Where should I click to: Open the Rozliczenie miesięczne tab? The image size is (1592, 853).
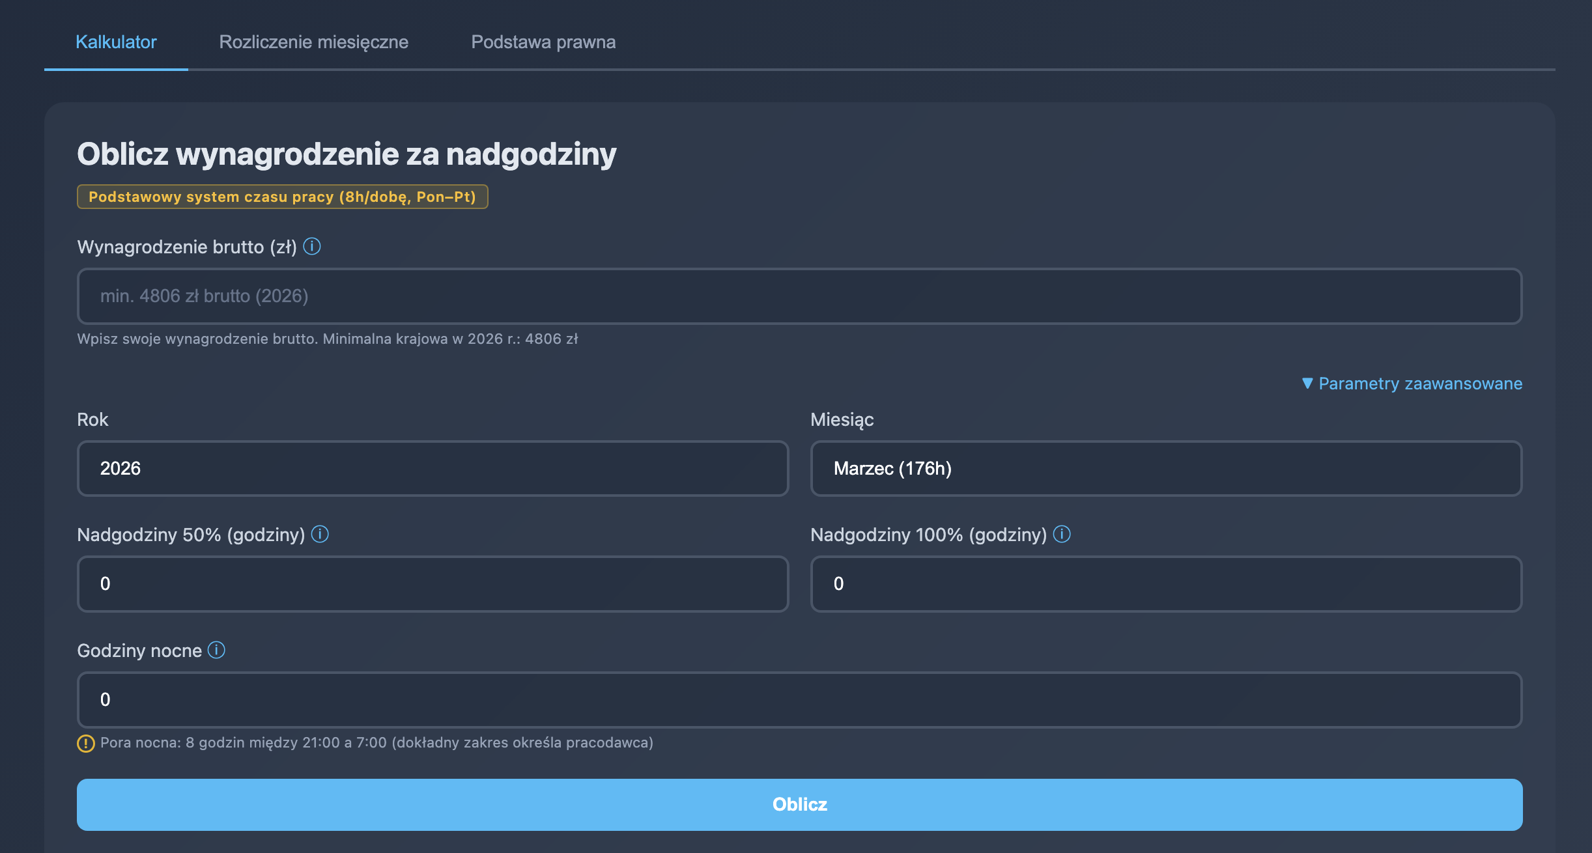313,42
